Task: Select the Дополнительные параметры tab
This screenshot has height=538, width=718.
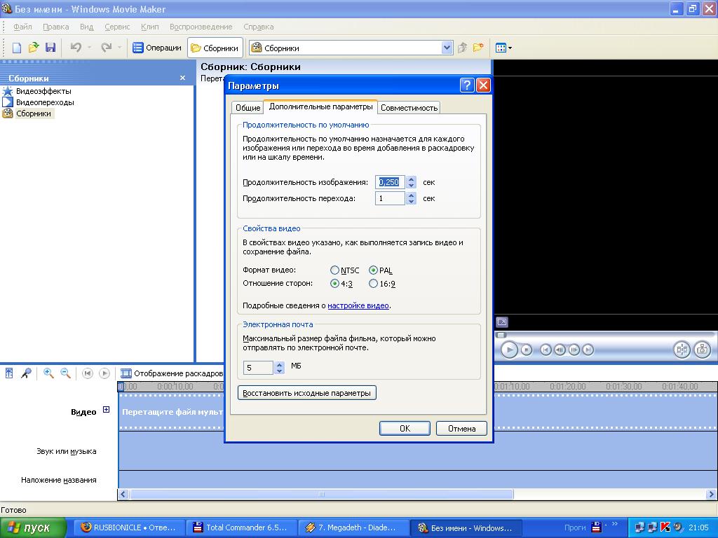Action: tap(321, 106)
